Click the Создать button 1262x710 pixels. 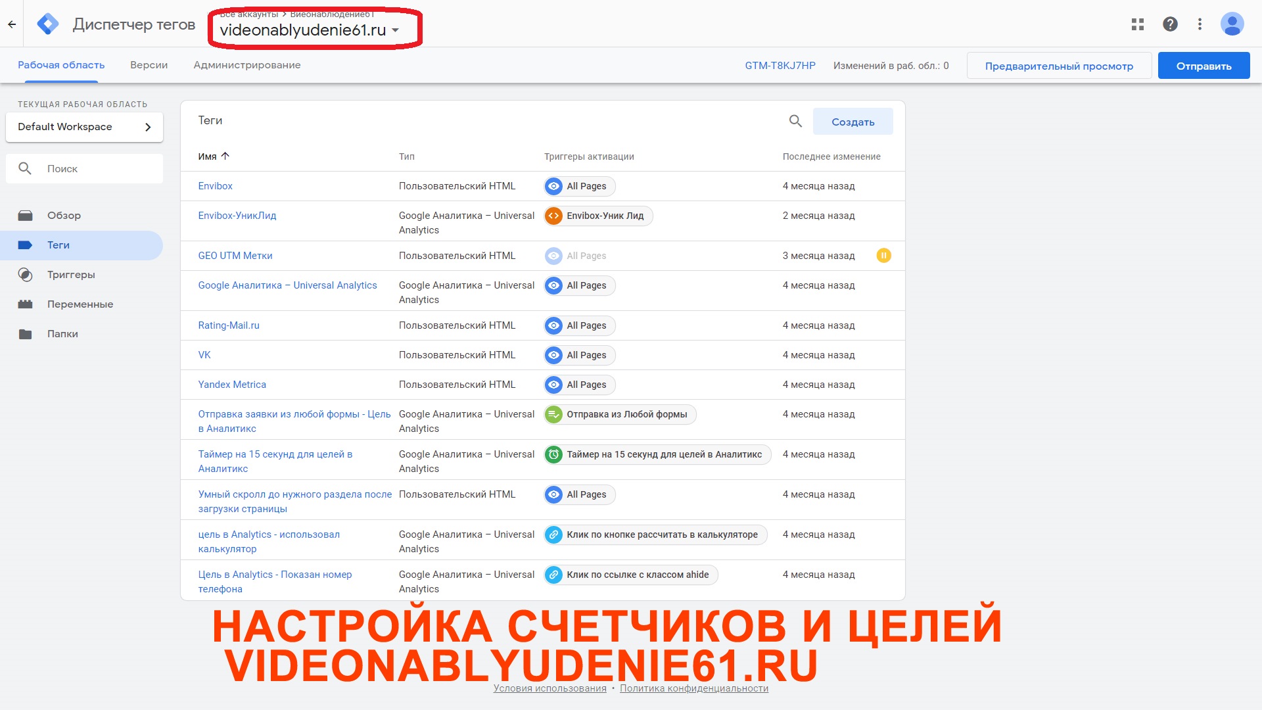pyautogui.click(x=853, y=121)
